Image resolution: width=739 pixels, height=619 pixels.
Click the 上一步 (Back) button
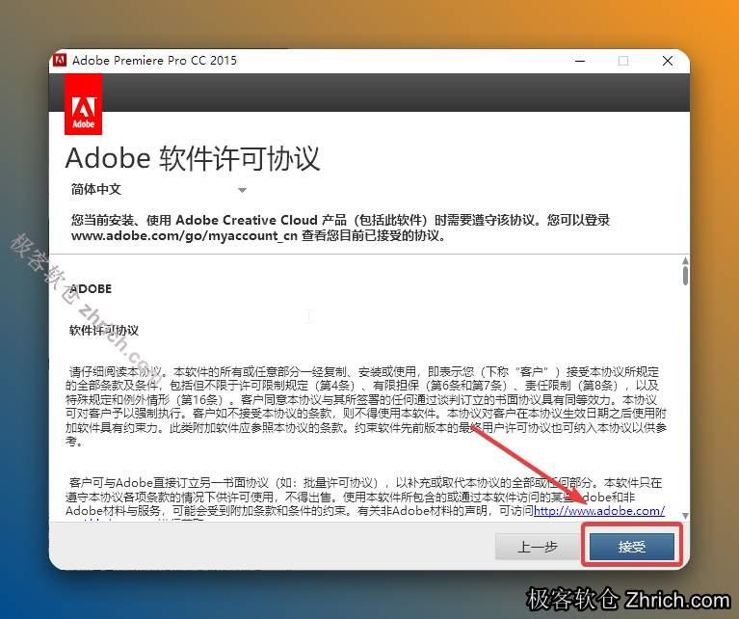click(x=538, y=547)
